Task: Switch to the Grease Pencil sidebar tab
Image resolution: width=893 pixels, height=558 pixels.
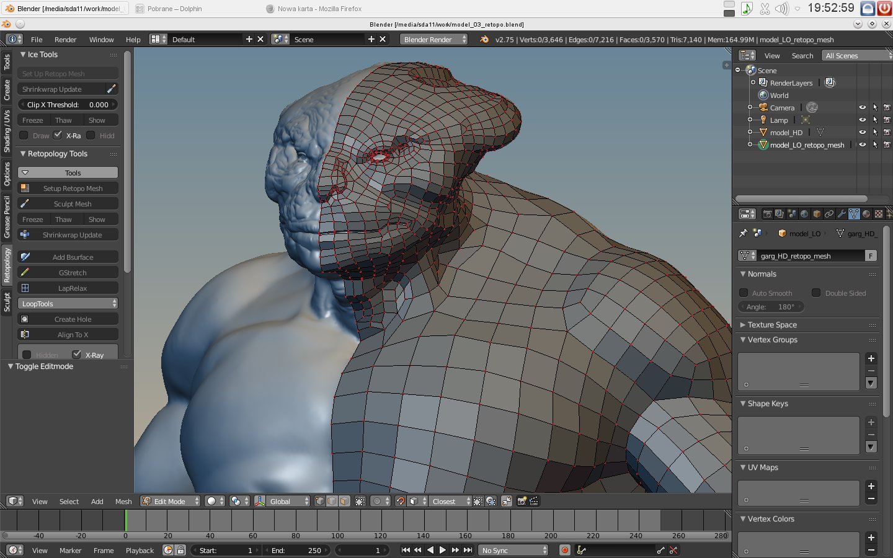Action: coord(7,216)
